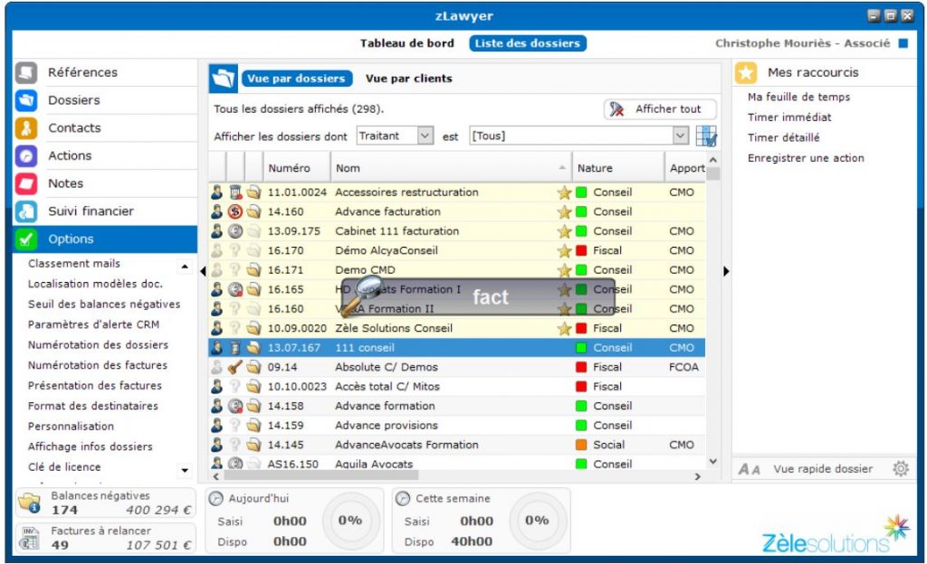This screenshot has width=927, height=564.
Task: Sort the list by Numéro column header
Action: pos(289,168)
